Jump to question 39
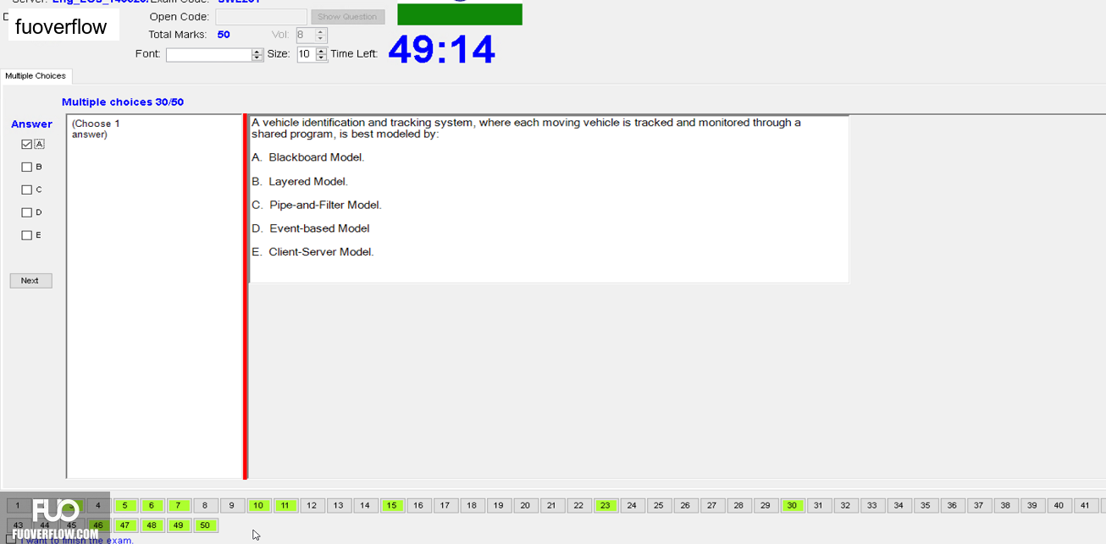 [1031, 506]
